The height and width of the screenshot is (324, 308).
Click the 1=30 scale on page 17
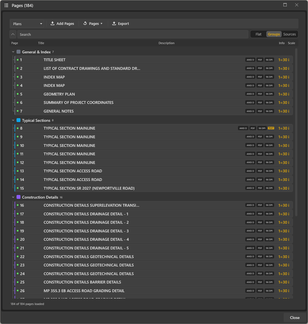(x=284, y=214)
